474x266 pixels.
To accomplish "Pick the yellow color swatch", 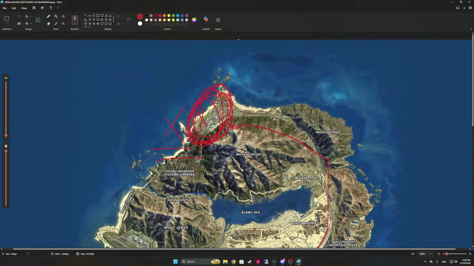I will point(169,16).
